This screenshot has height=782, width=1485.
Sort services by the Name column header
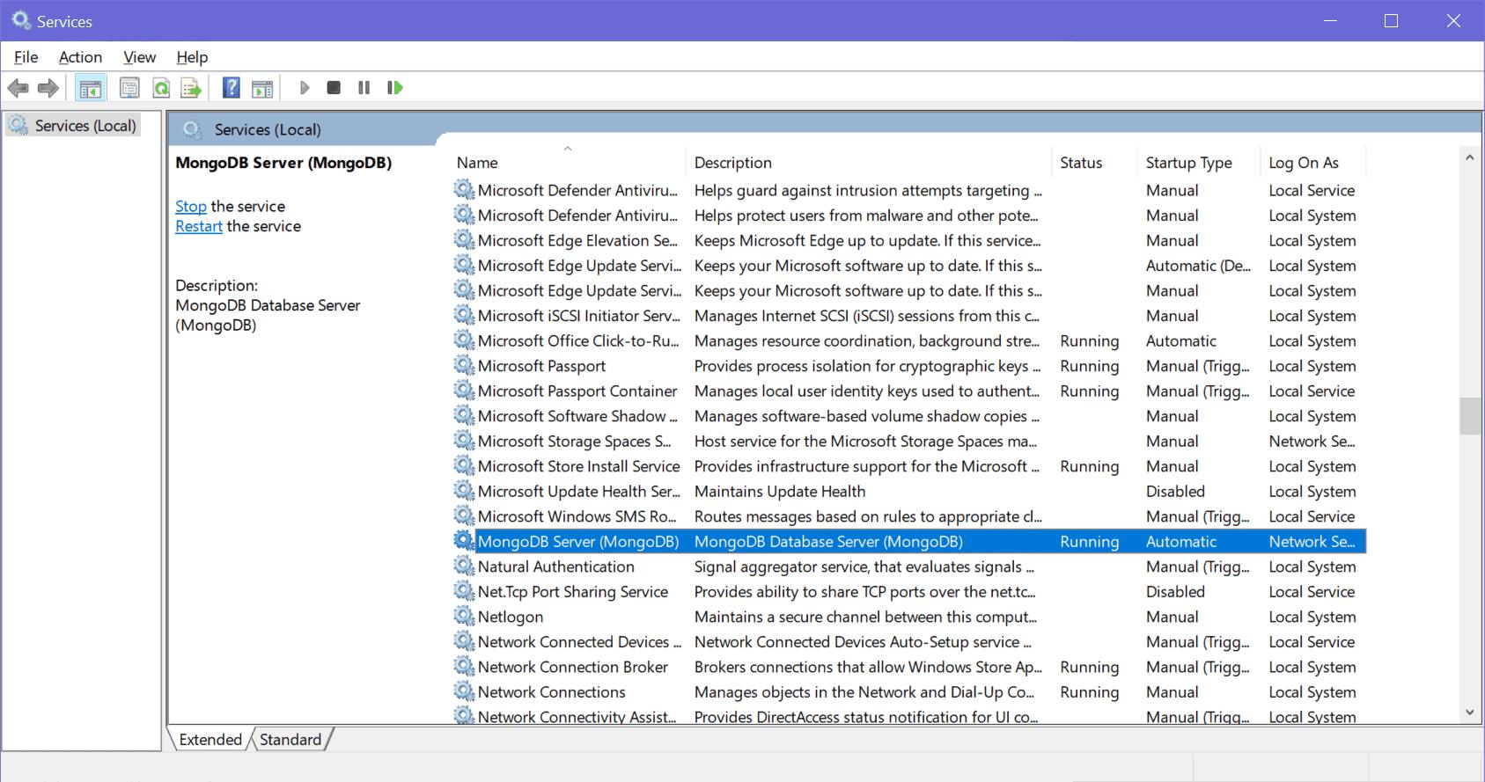coord(477,163)
